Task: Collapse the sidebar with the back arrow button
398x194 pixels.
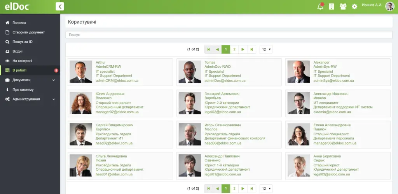Action: pyautogui.click(x=60, y=6)
